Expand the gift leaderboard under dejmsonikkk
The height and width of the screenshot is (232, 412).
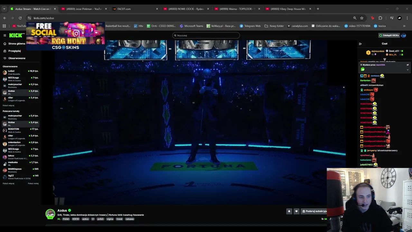[384, 60]
